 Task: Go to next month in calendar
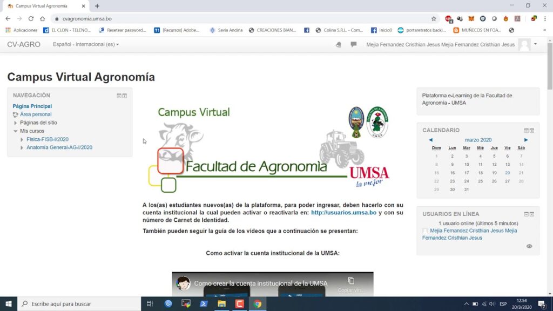pos(526,140)
